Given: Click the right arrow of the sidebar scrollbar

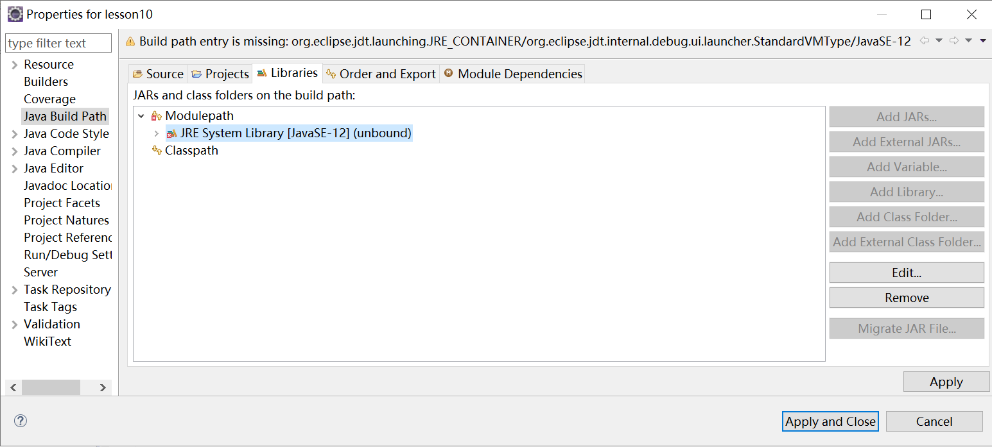Looking at the screenshot, I should point(103,387).
